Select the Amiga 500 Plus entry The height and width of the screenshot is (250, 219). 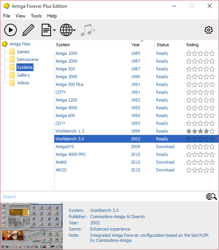[x=69, y=84]
